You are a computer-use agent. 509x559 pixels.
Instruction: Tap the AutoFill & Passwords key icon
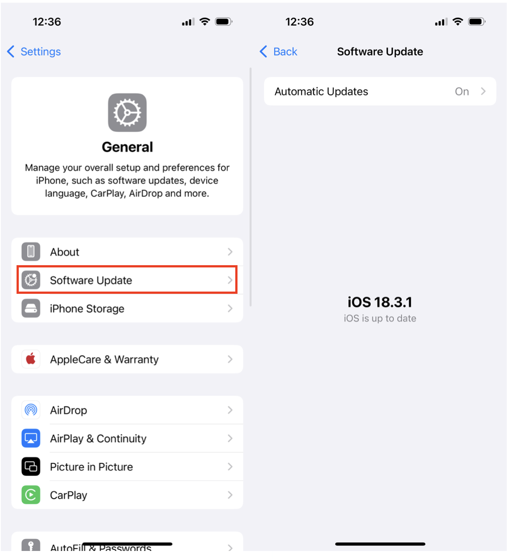tap(31, 545)
